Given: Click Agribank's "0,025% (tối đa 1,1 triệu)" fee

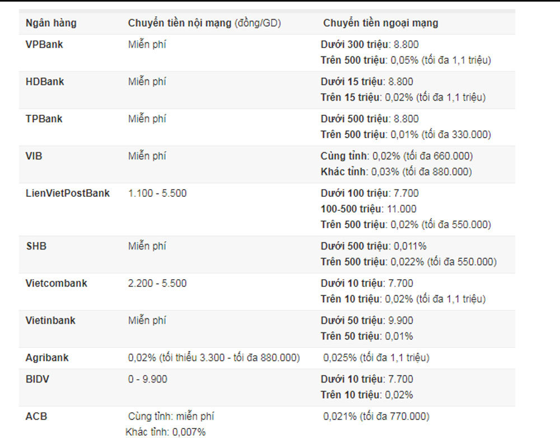Looking at the screenshot, I should tap(376, 357).
